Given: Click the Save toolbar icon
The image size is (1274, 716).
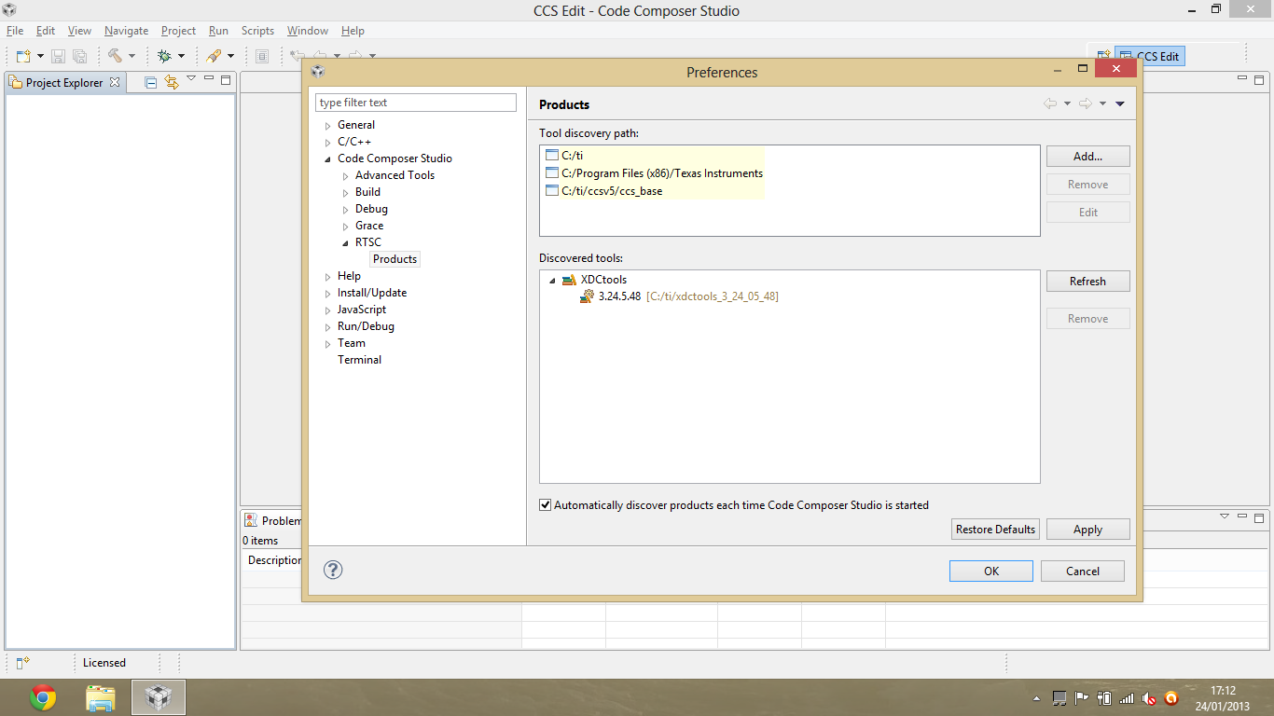Looking at the screenshot, I should coord(58,56).
